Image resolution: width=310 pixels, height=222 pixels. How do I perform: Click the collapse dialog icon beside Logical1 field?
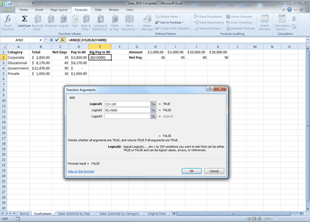click(x=153, y=104)
